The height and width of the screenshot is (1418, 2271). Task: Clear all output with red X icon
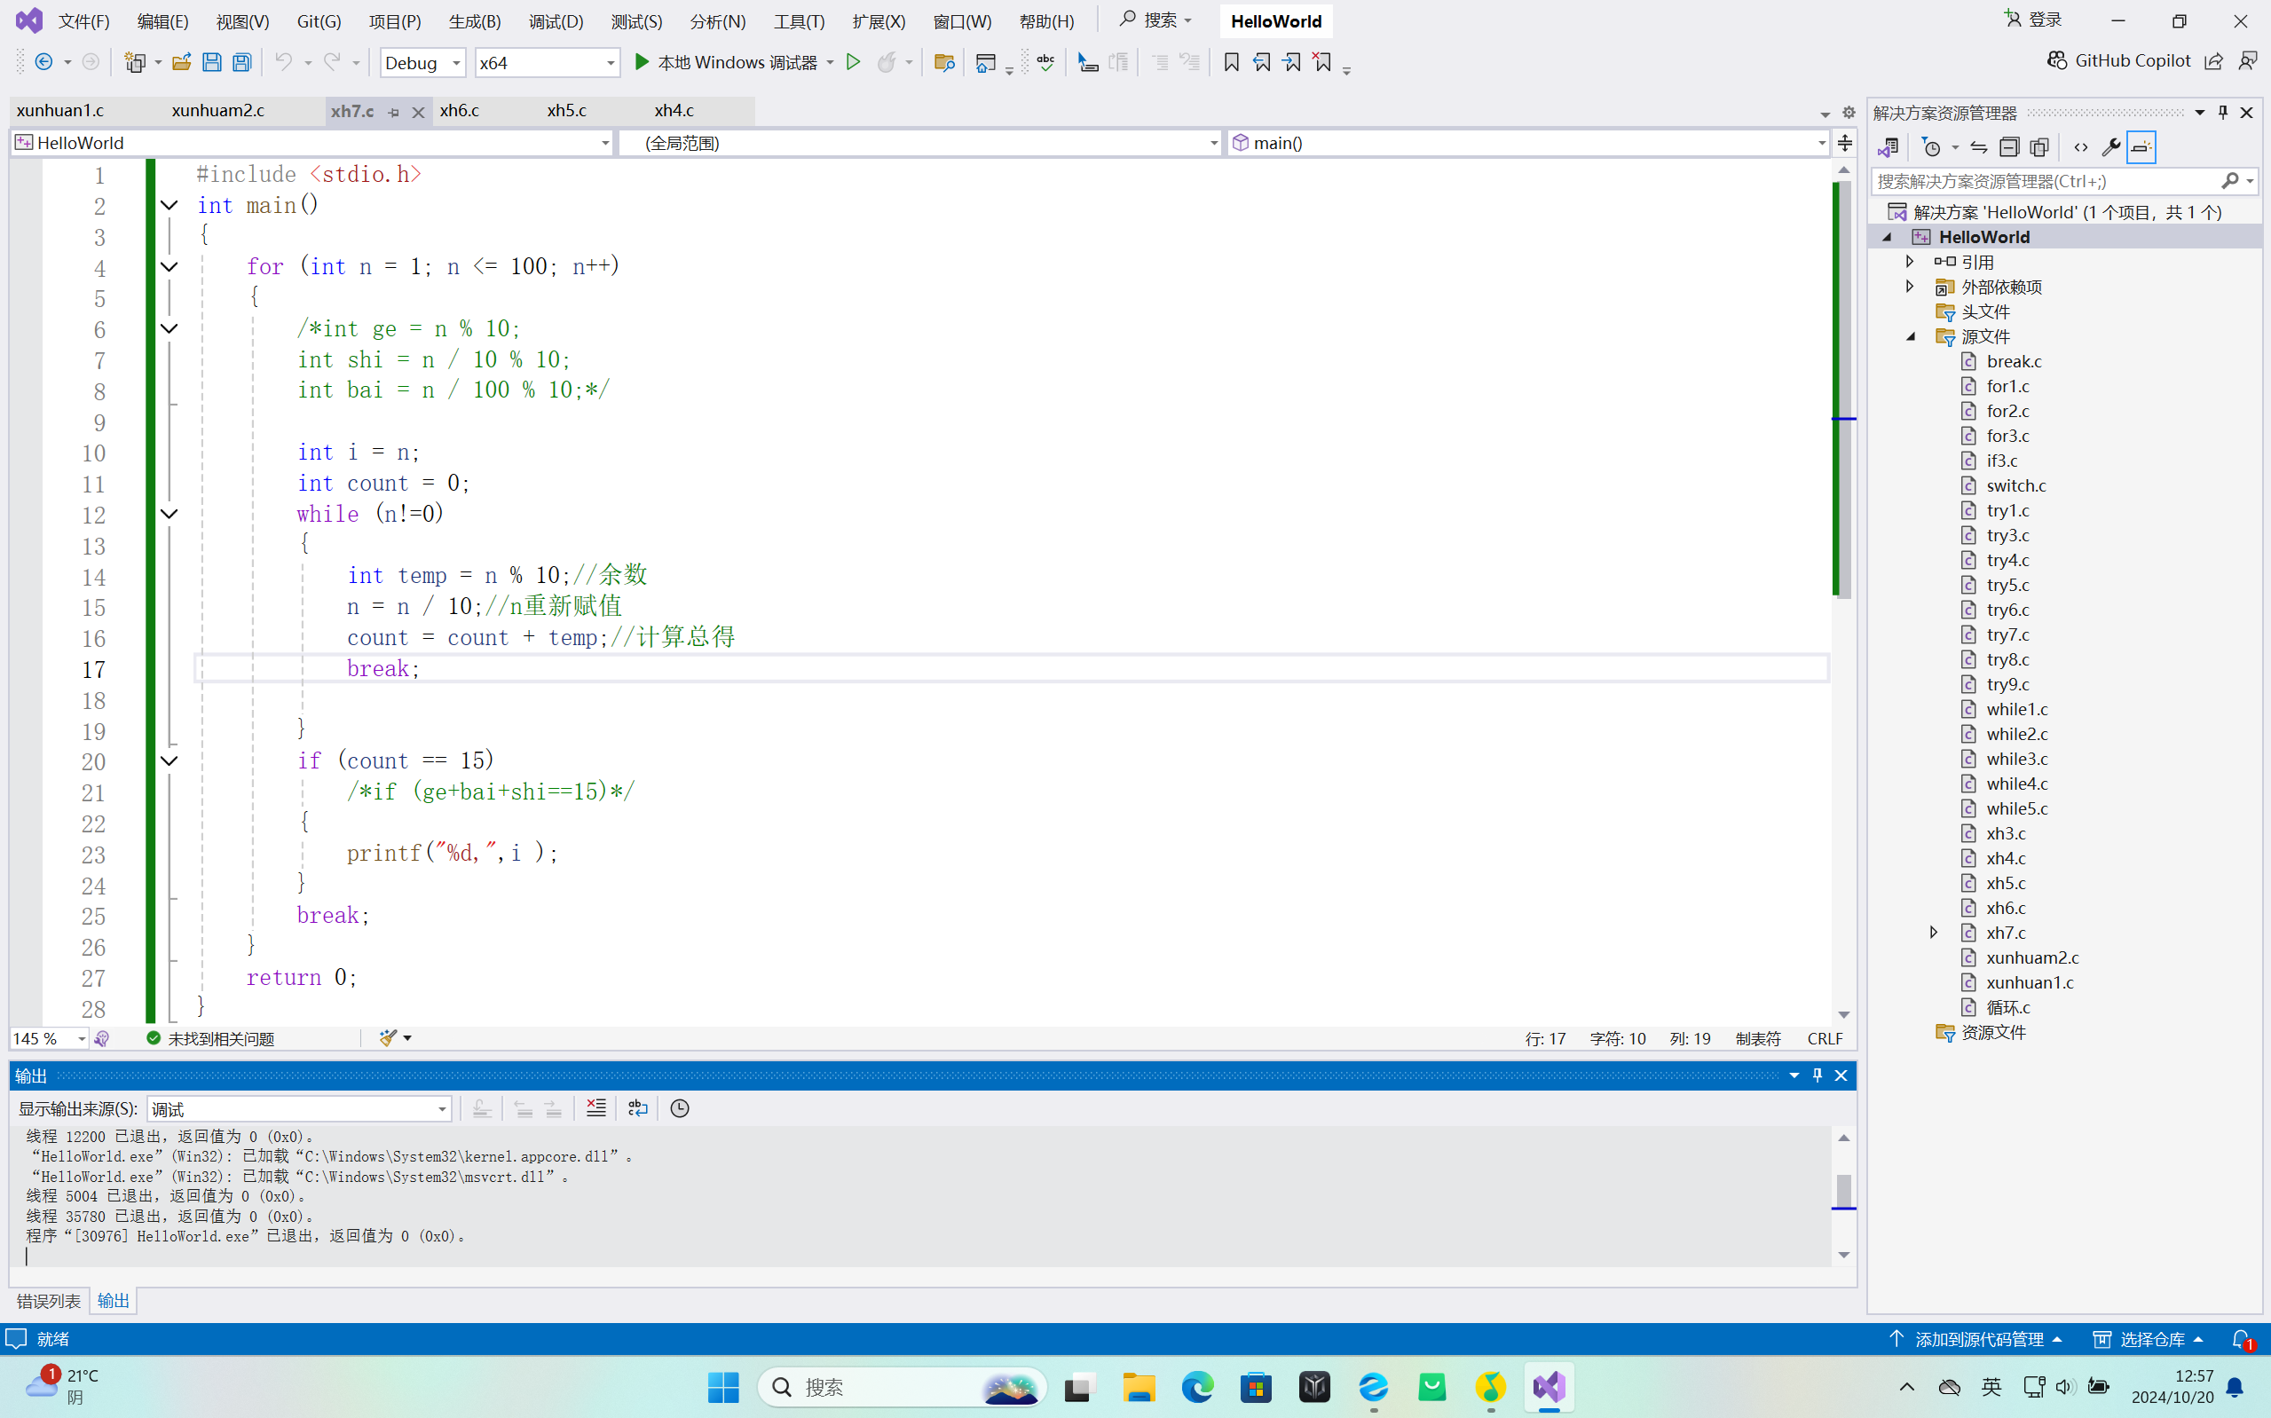pyautogui.click(x=595, y=1108)
